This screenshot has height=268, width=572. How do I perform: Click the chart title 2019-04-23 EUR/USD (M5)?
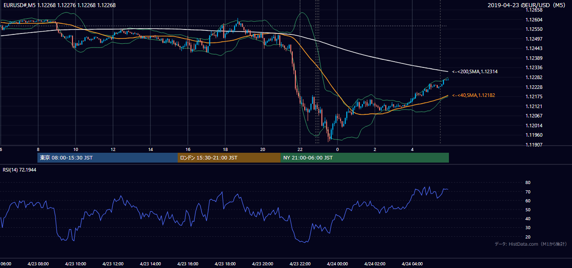point(527,5)
